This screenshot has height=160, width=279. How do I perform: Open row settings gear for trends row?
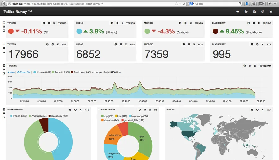point(4,27)
